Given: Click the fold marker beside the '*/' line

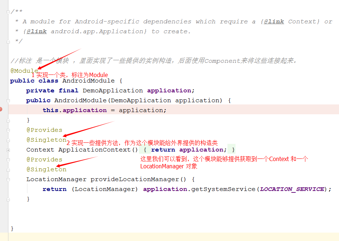Looking at the screenshot, I should point(8,42).
